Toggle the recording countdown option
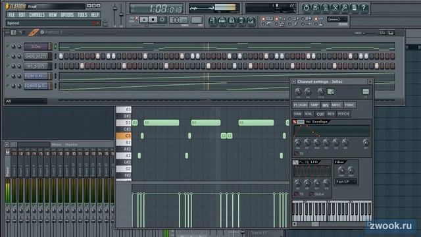This screenshot has height=237, width=421. pyautogui.click(x=277, y=19)
